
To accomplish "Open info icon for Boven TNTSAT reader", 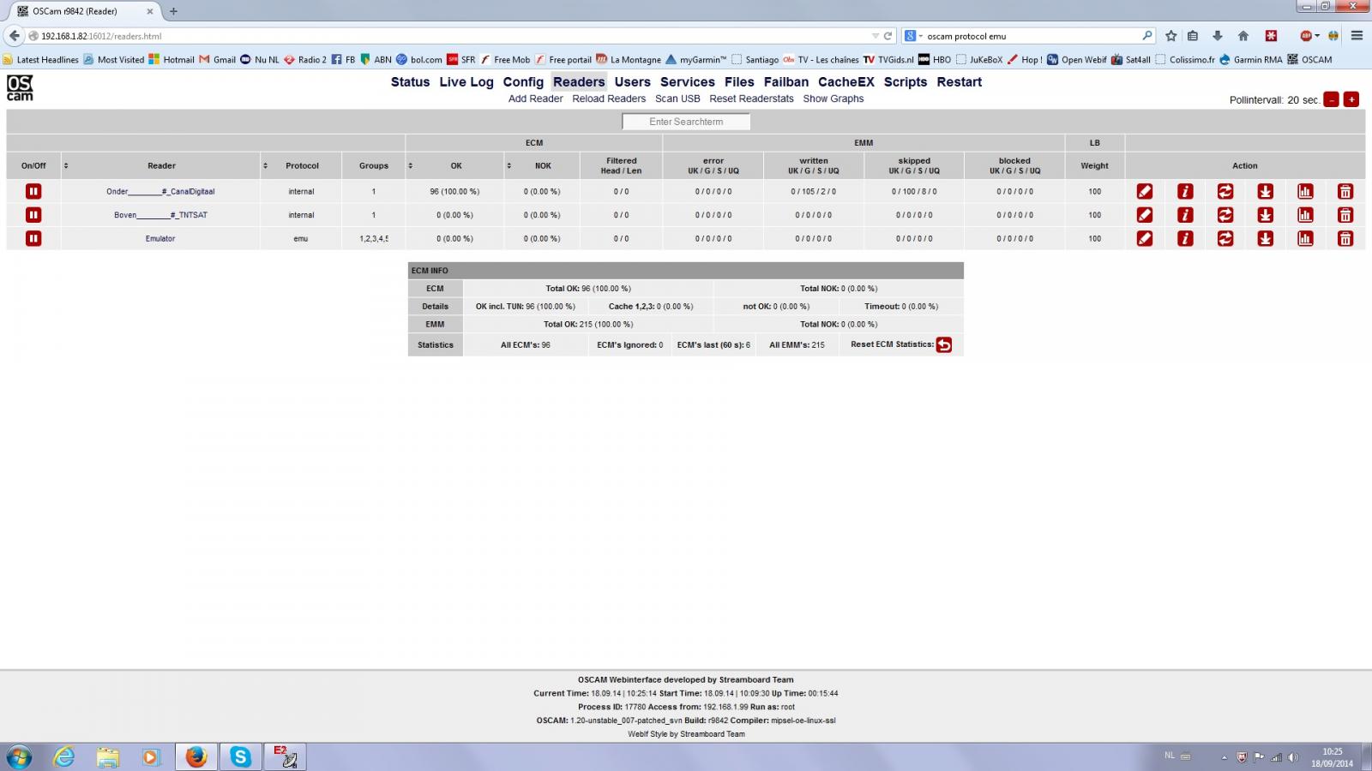I will (1185, 215).
